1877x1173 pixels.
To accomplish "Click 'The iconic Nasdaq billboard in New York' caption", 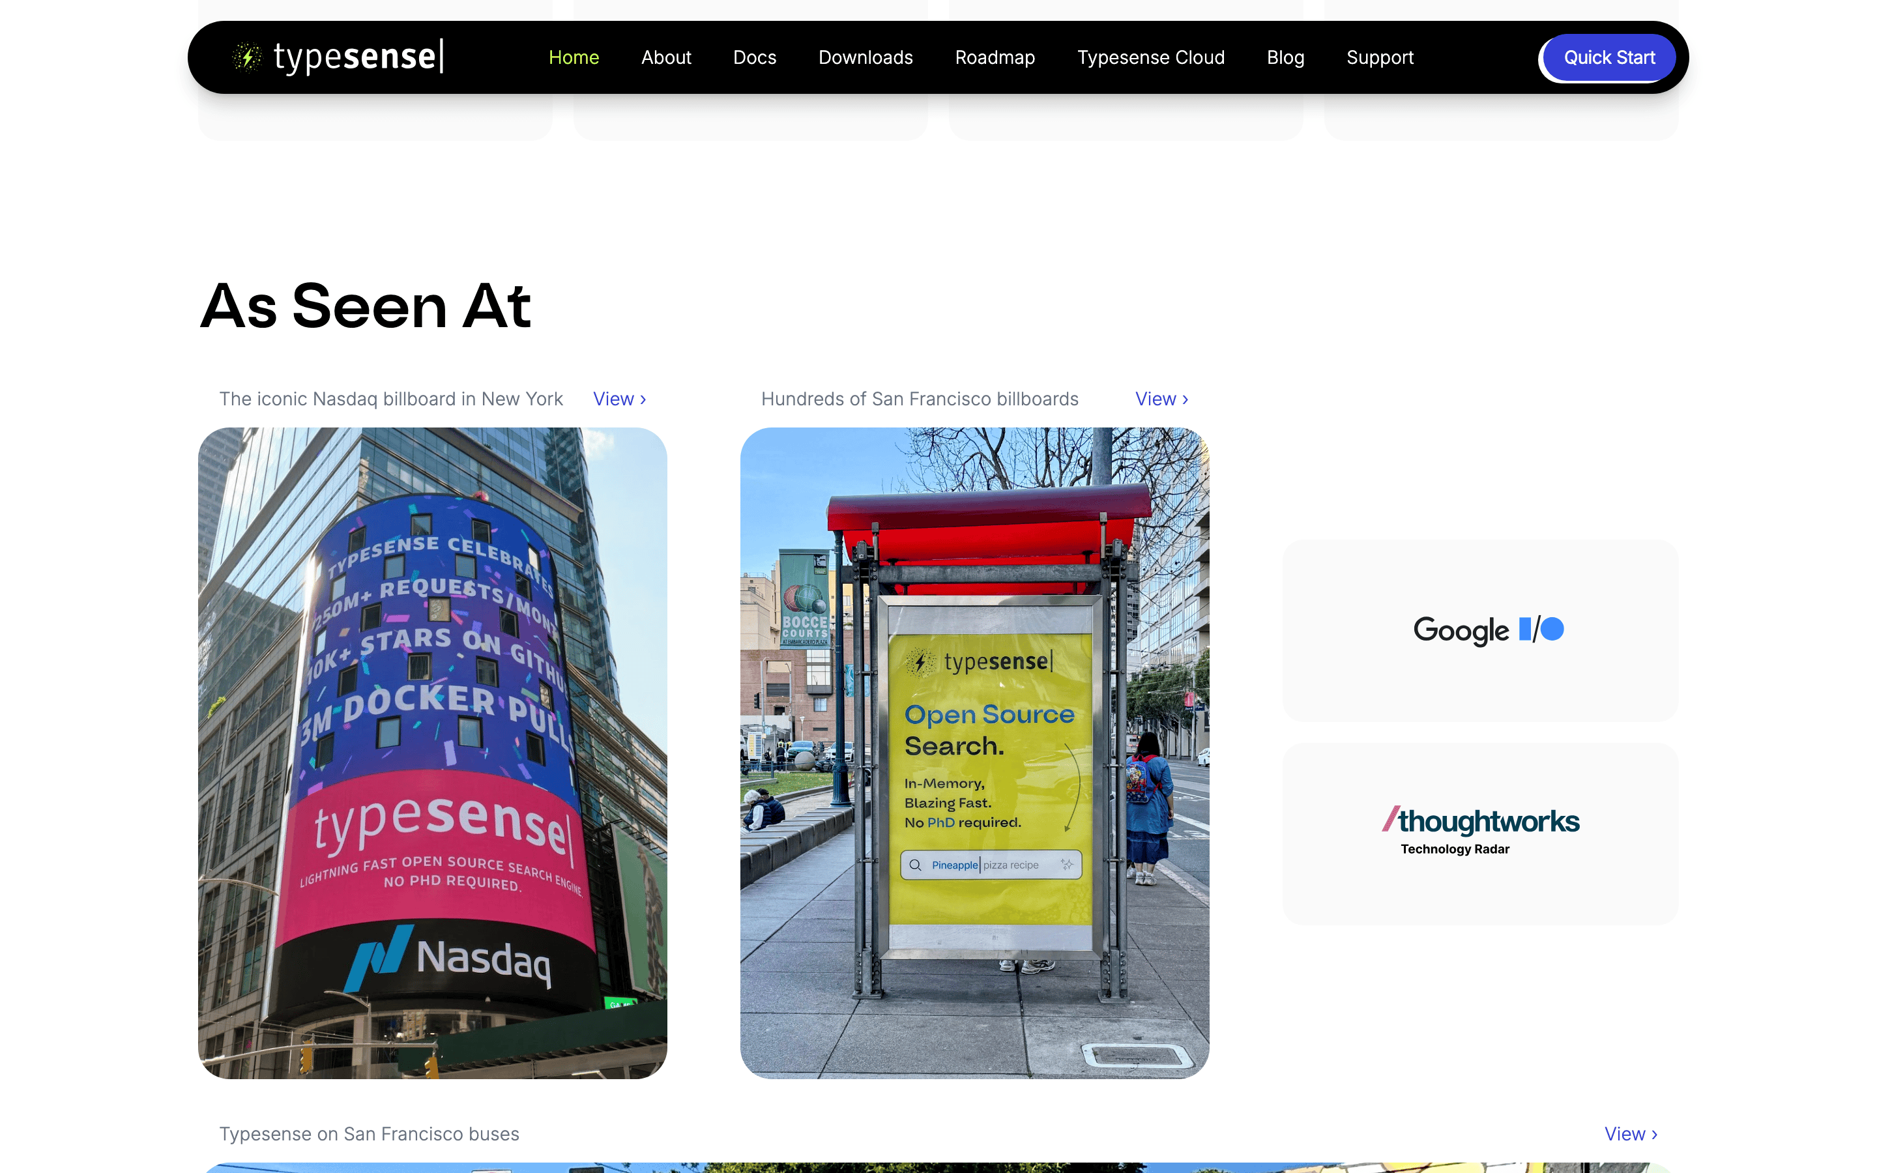I will click(391, 399).
